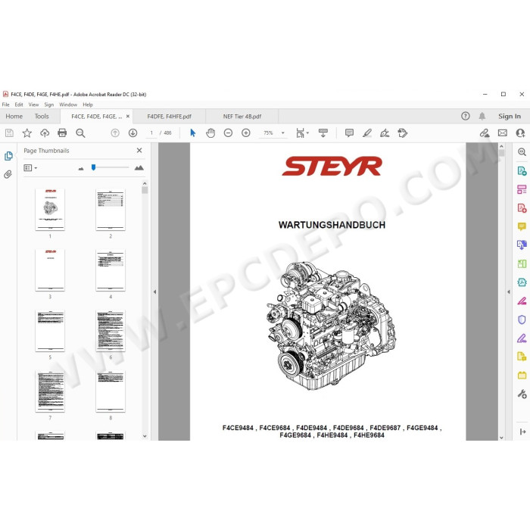The image size is (530, 530).
Task: Add a comment sticky note
Action: [349, 133]
